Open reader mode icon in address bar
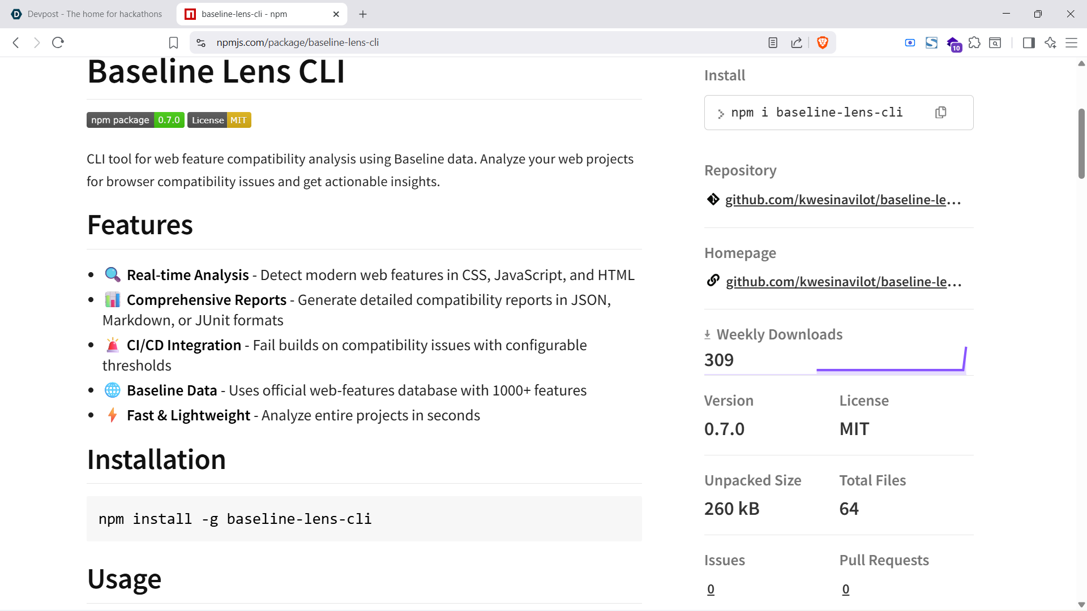1087x611 pixels. pos(773,42)
